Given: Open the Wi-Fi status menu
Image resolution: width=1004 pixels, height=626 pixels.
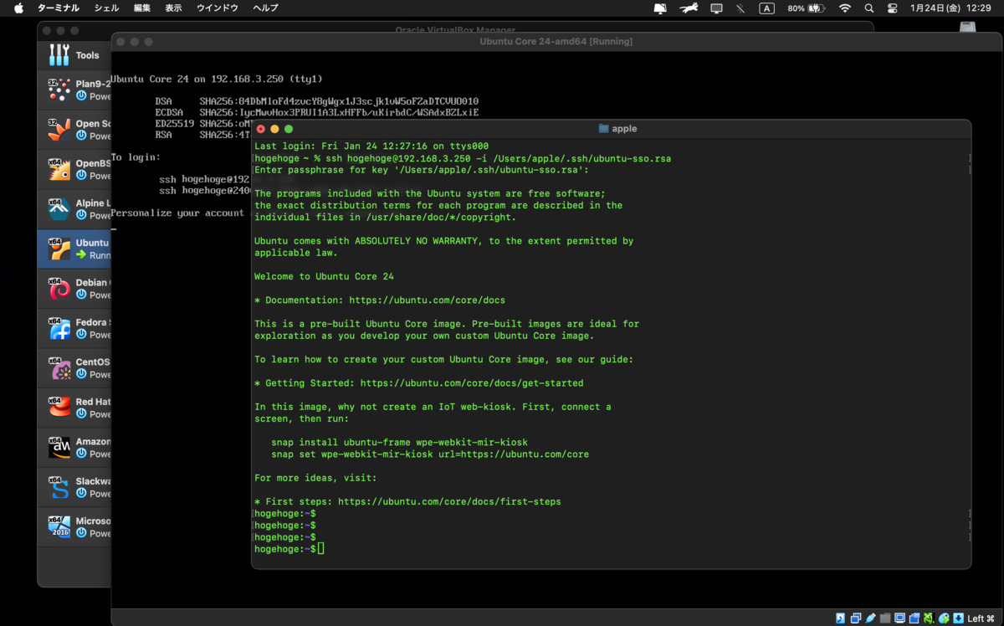Looking at the screenshot, I should click(x=845, y=8).
